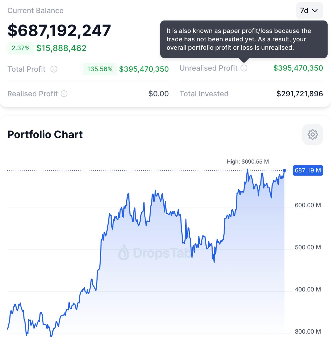Click the chevron arrow beside 7d
Image resolution: width=331 pixels, height=337 pixels.
[315, 11]
